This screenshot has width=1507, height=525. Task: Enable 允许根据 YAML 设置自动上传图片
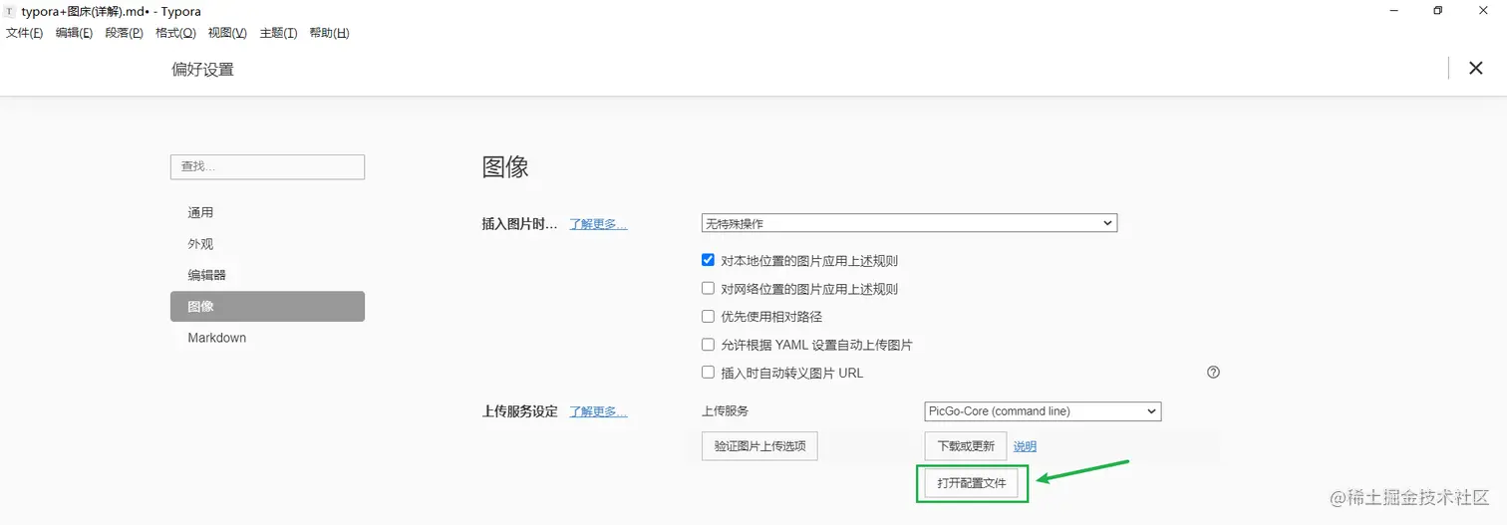pyautogui.click(x=708, y=345)
